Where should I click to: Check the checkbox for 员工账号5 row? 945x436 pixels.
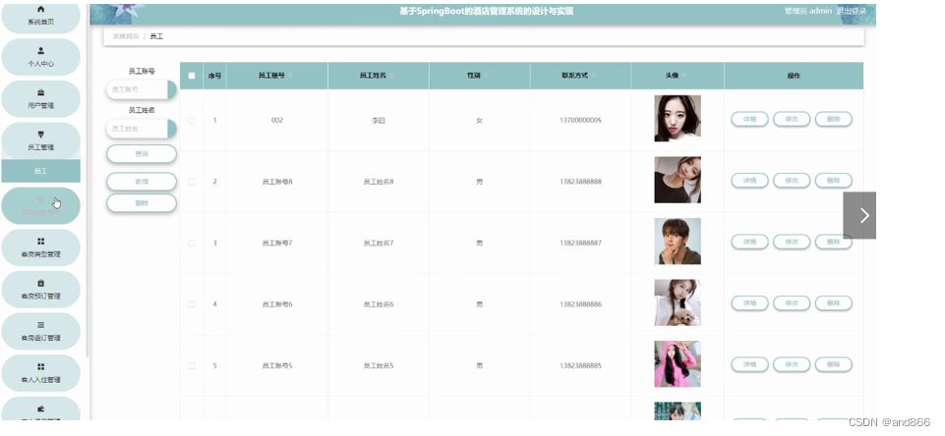[x=192, y=366]
